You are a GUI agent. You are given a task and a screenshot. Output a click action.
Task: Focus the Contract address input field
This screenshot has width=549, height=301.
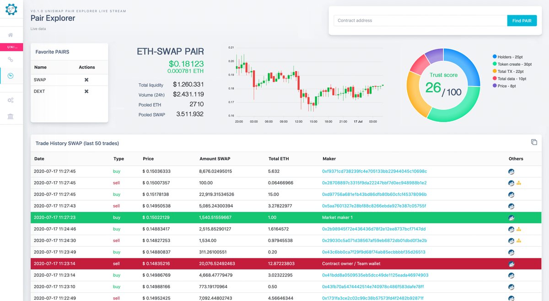point(420,21)
